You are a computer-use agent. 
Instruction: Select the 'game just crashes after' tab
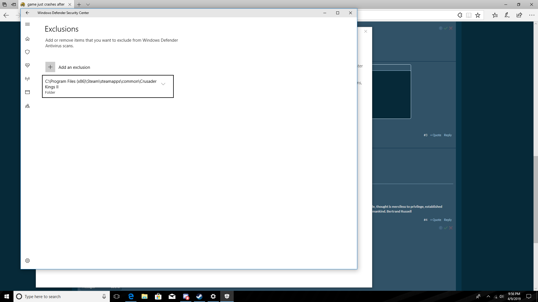(46, 4)
